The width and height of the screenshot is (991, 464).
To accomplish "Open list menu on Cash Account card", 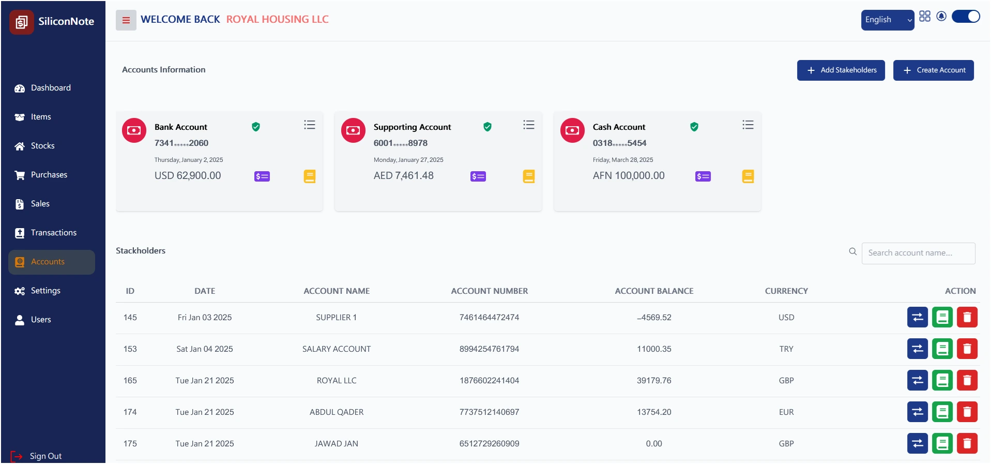I will [748, 125].
